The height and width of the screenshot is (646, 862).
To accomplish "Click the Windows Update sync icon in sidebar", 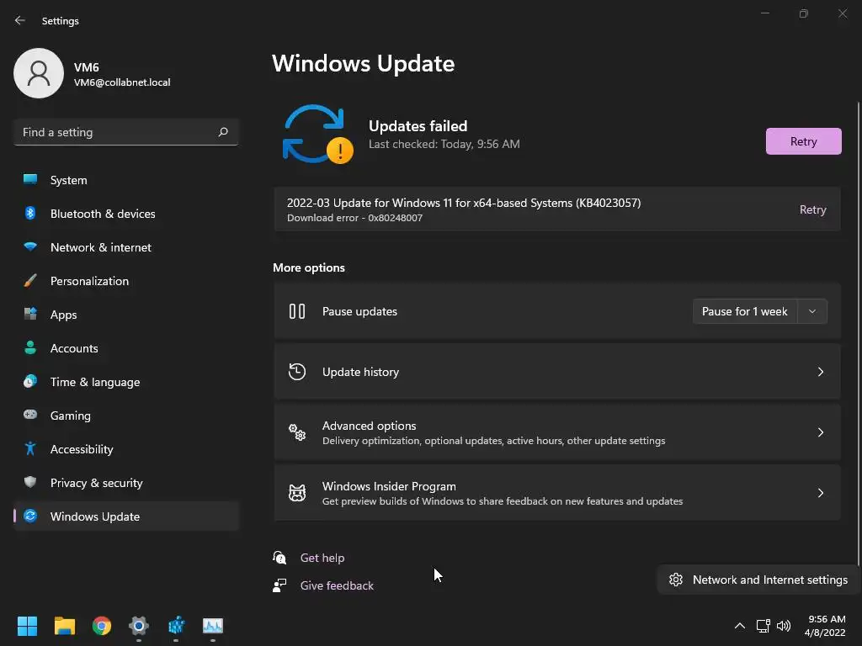I will click(x=30, y=516).
